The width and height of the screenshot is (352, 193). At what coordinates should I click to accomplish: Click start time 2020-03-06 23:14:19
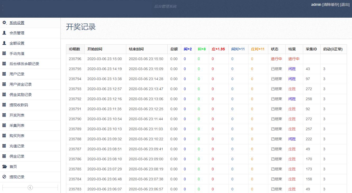pos(105,69)
